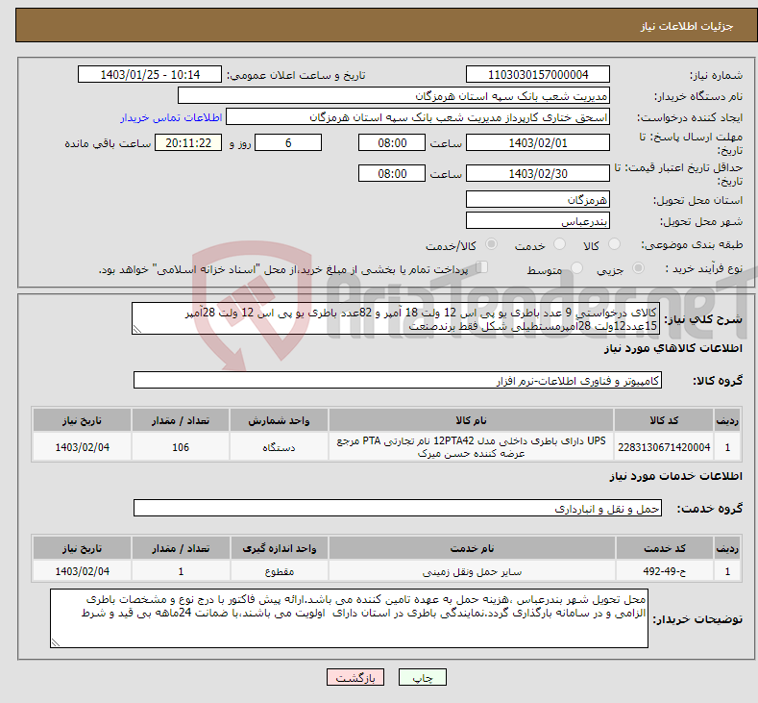
Task: Click the price validity date 1403/02/30
Action: (x=538, y=174)
